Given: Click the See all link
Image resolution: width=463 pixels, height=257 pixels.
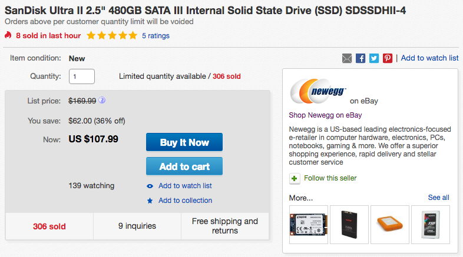Looking at the screenshot, I should pos(438,198).
